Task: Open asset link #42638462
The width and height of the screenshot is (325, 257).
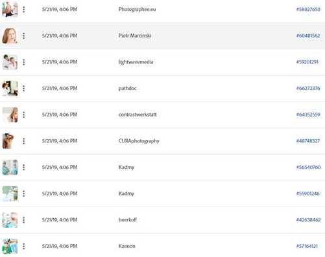Action: [308, 220]
